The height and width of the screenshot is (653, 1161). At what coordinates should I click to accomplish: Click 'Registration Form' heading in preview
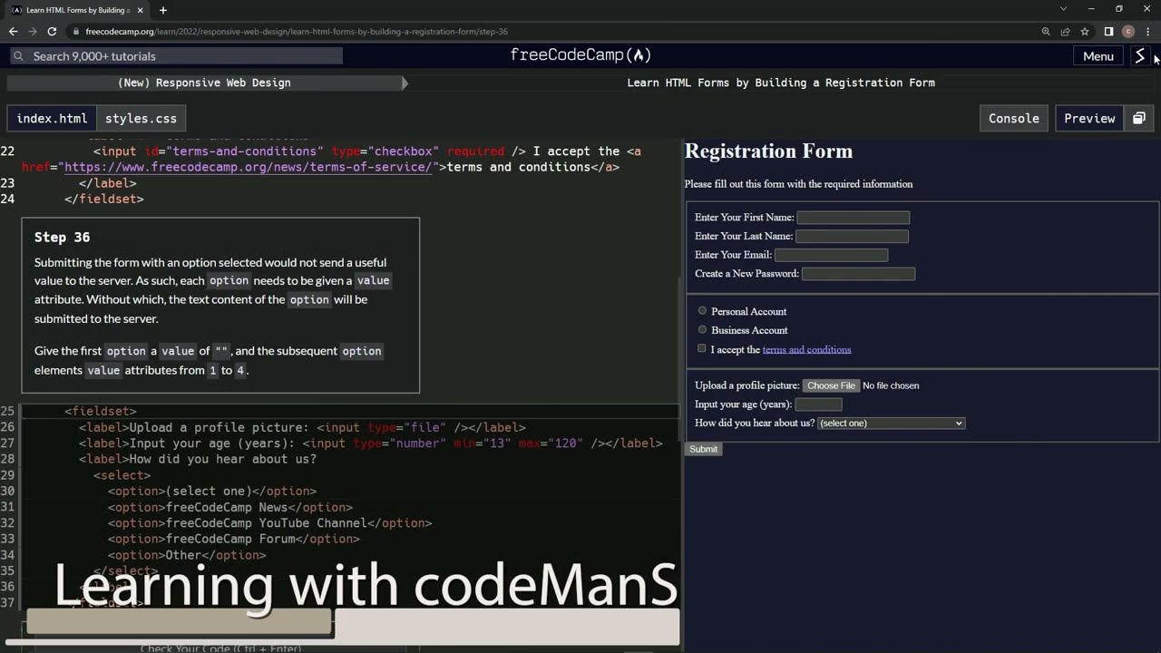pos(768,151)
